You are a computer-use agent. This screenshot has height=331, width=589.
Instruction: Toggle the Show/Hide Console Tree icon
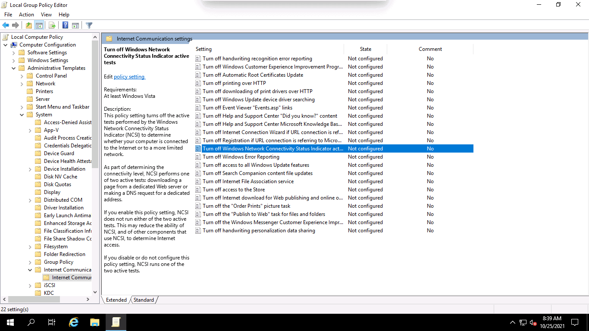tap(39, 25)
